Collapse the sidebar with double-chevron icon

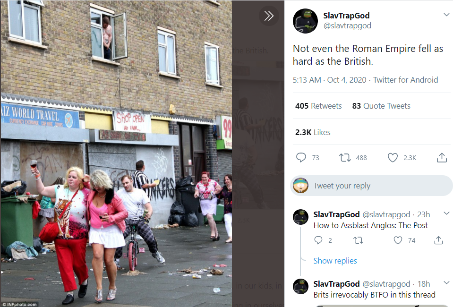269,16
